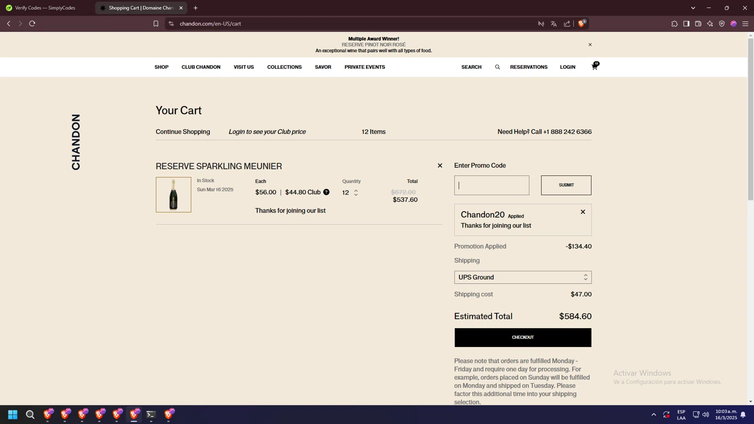Click the taskbar clock and date
Screen dimensions: 754x424
pyautogui.click(x=726, y=414)
